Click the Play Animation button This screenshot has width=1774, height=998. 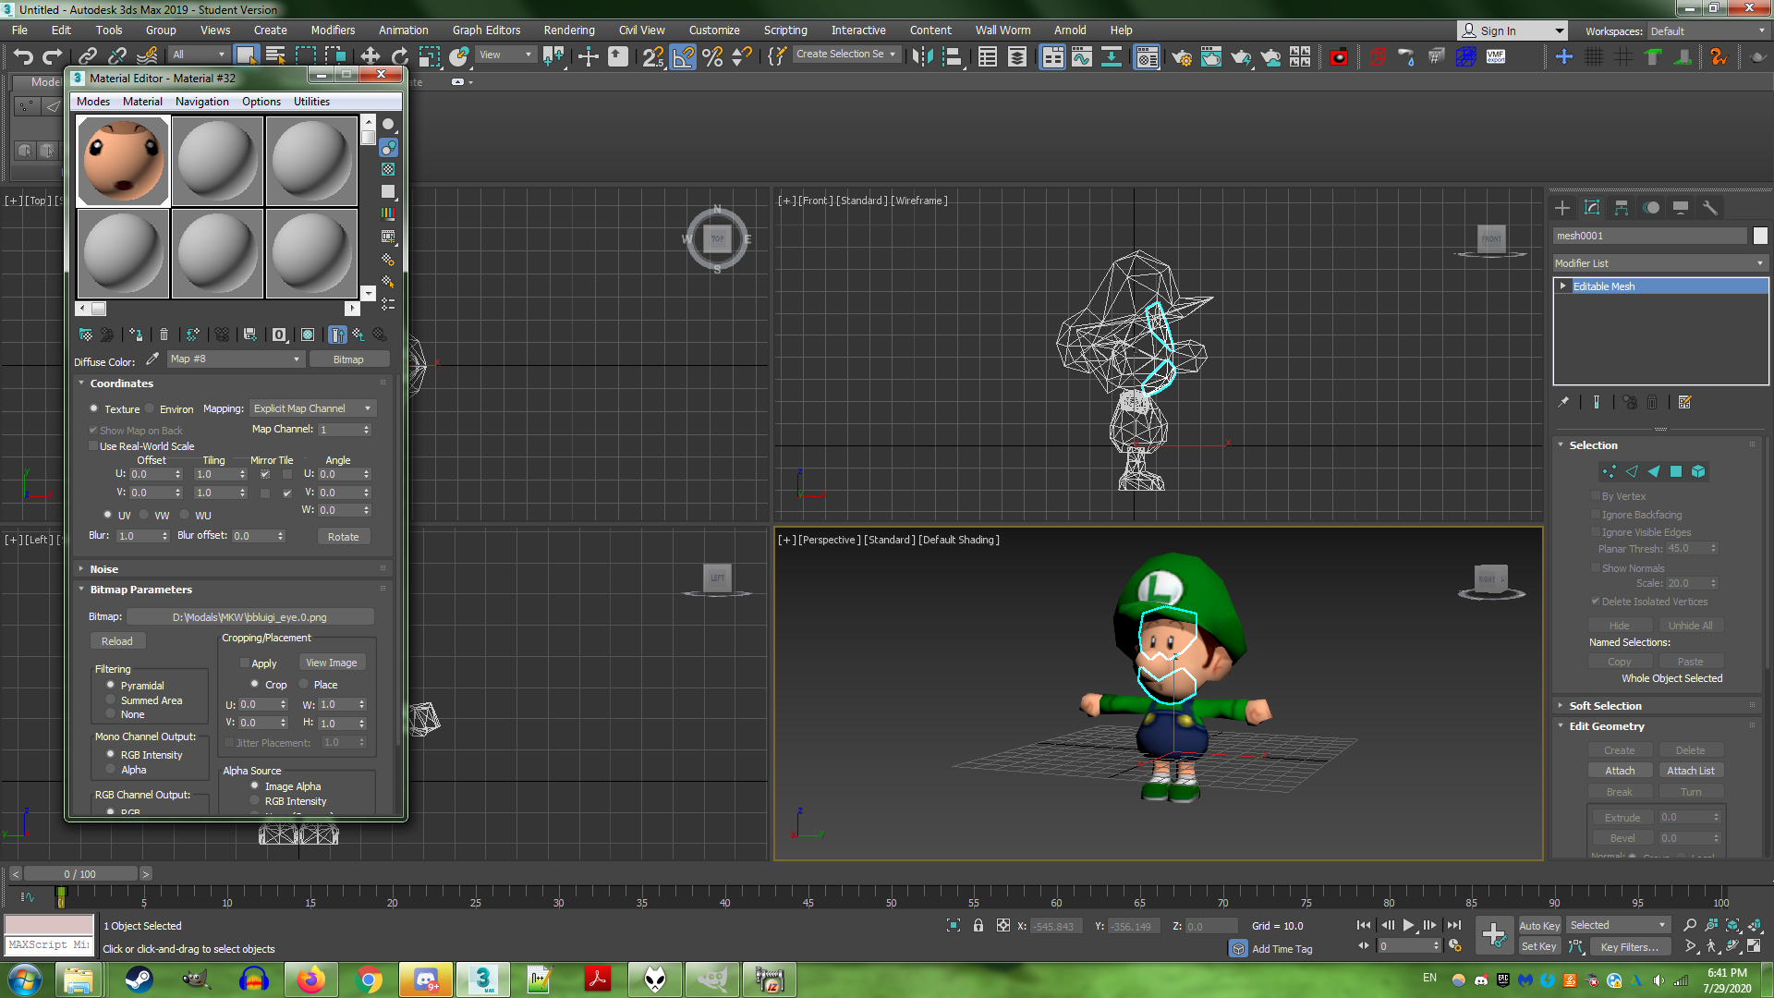1408,925
